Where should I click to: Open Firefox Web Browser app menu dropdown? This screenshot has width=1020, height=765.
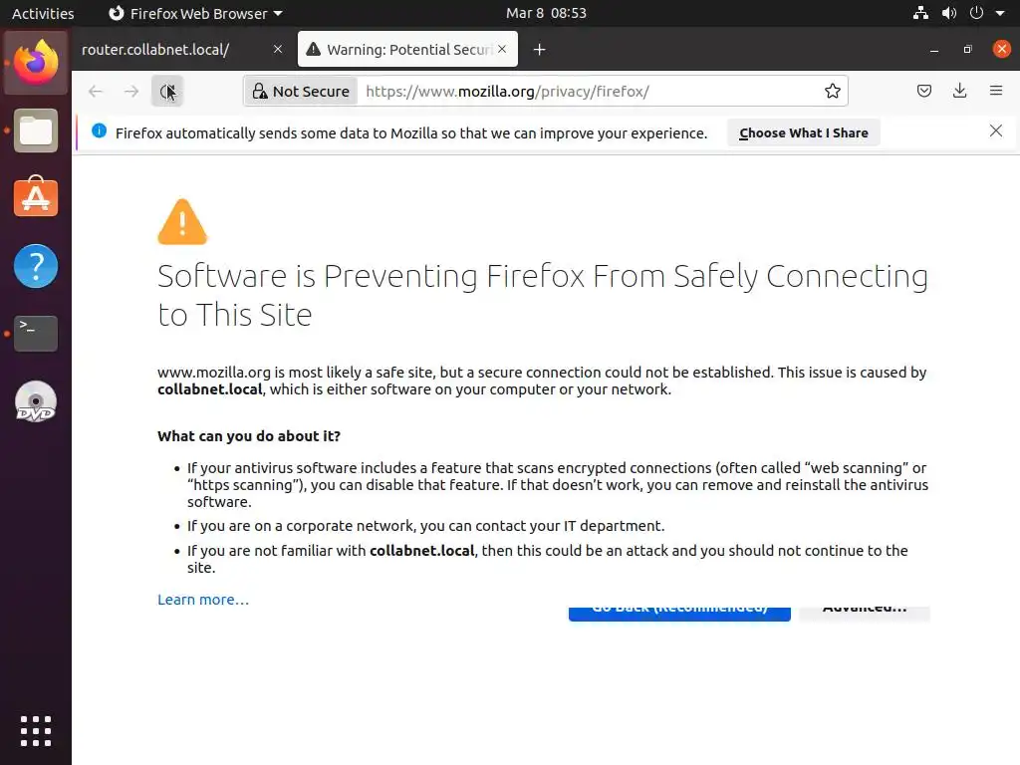[195, 14]
